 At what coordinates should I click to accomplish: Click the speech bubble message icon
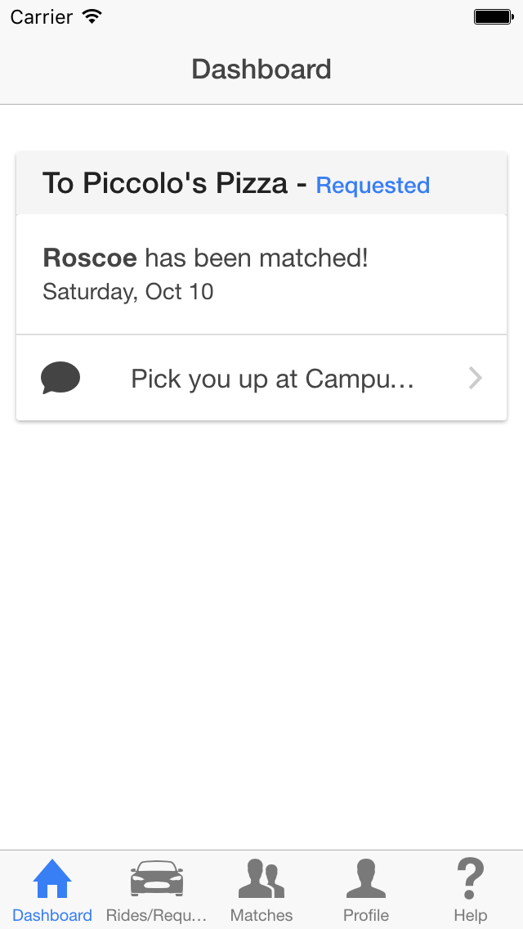pos(60,378)
